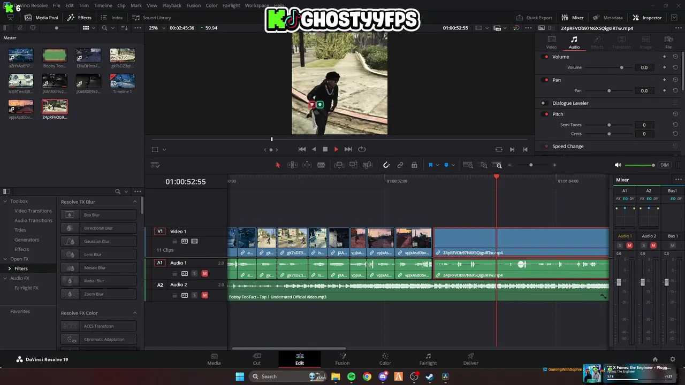Adjust the green monitor volume slider
The image size is (685, 385).
(640, 165)
